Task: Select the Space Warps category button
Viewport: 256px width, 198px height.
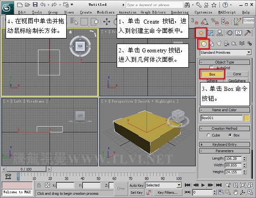Action: tap(242, 43)
